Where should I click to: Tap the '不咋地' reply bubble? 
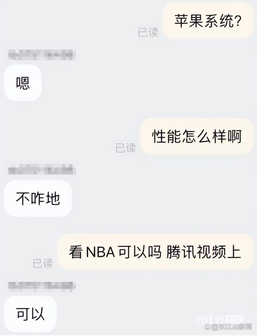pos(38,198)
